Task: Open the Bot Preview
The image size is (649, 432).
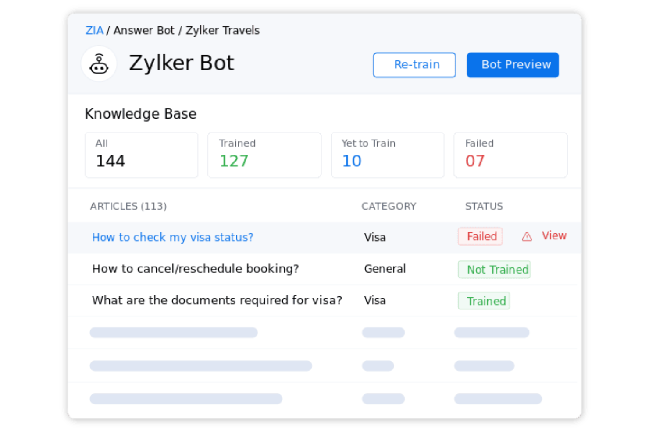Action: pos(513,65)
